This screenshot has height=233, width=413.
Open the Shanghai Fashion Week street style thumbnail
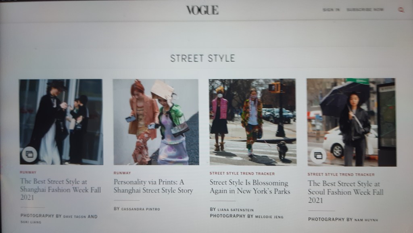(x=61, y=122)
